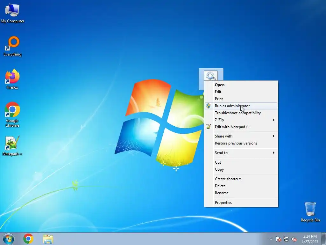
Task: Open My Computer desktop icon
Action: (12, 13)
